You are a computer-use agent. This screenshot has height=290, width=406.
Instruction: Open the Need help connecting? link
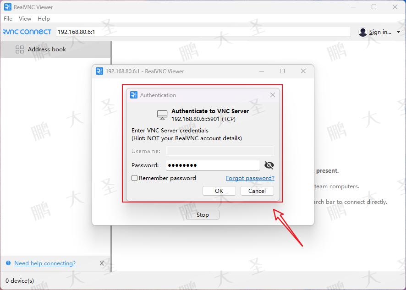[45, 263]
